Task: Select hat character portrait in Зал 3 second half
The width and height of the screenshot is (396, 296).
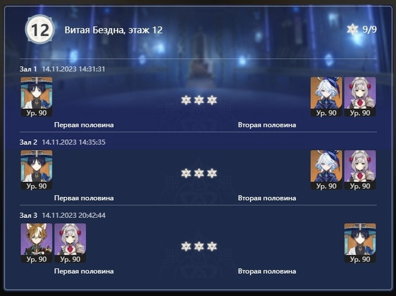Action: [x=360, y=243]
